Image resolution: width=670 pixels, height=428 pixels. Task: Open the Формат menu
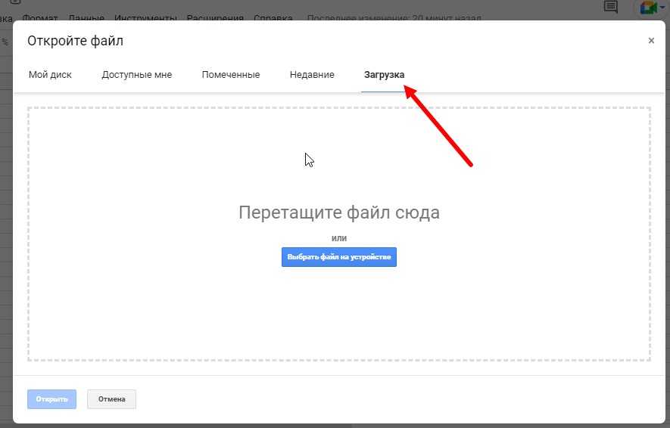(40, 17)
